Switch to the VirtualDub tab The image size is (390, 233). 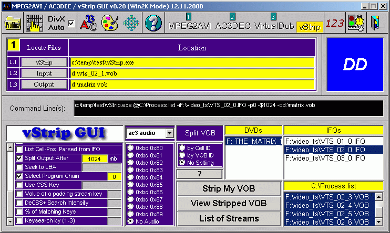[x=274, y=26]
